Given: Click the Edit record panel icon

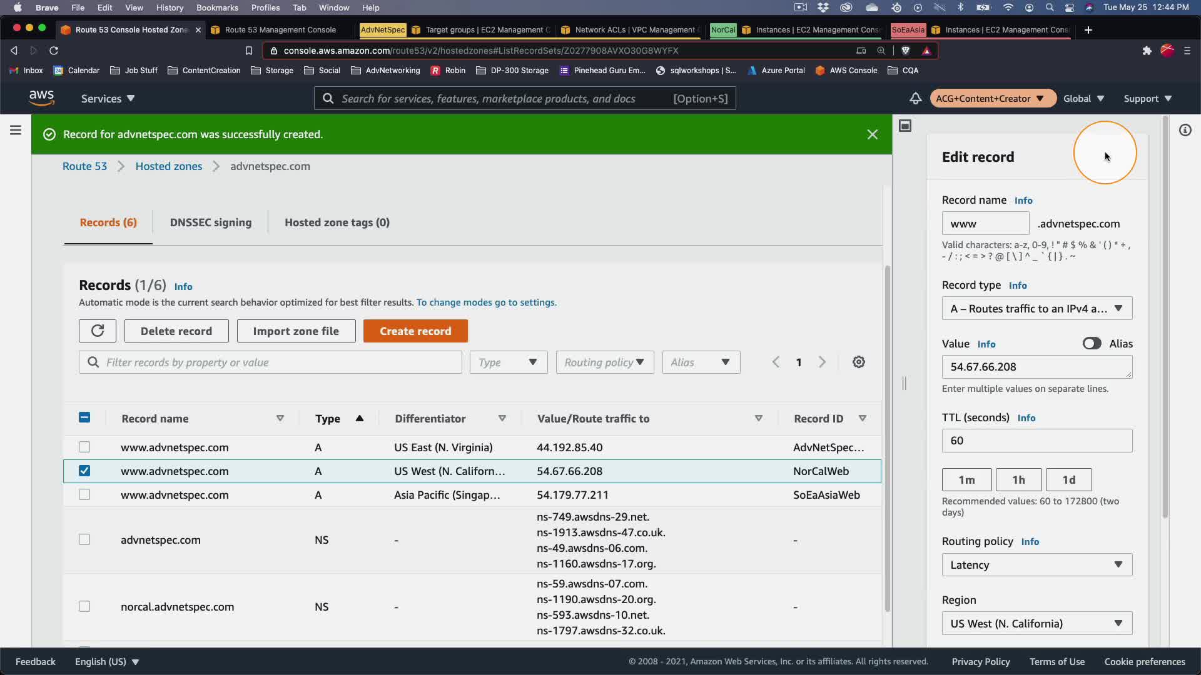Looking at the screenshot, I should tap(905, 126).
